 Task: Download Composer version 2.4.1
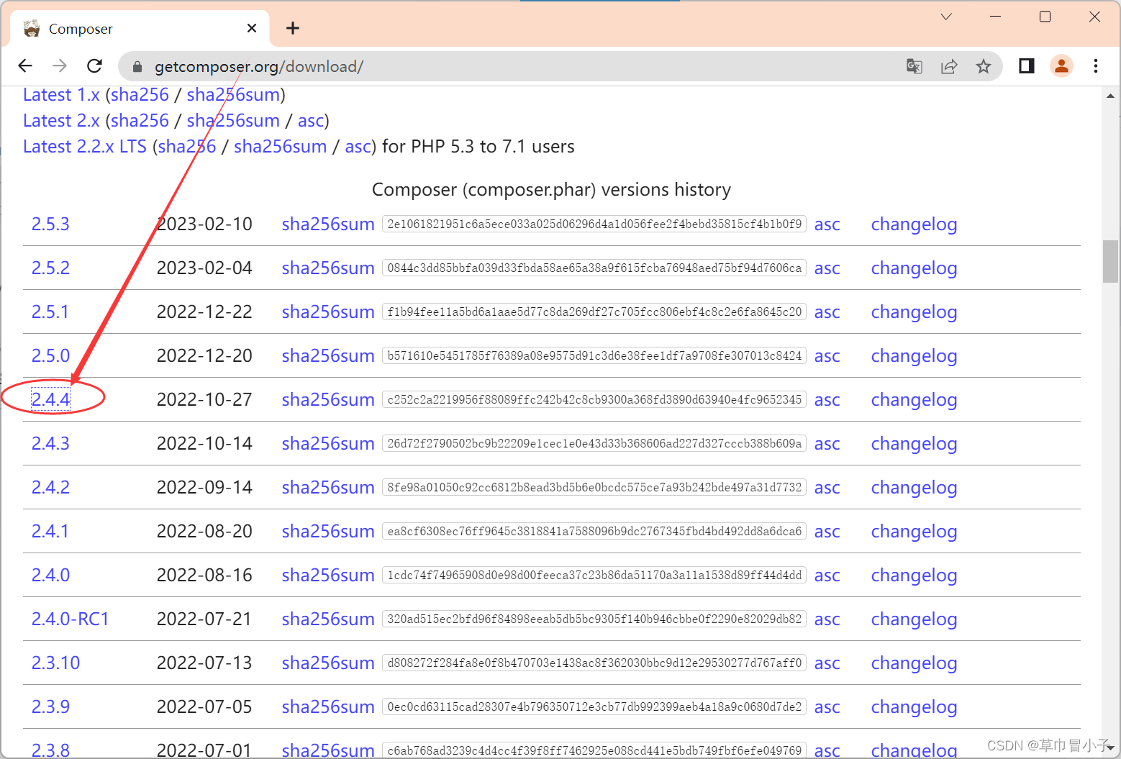pyautogui.click(x=50, y=531)
